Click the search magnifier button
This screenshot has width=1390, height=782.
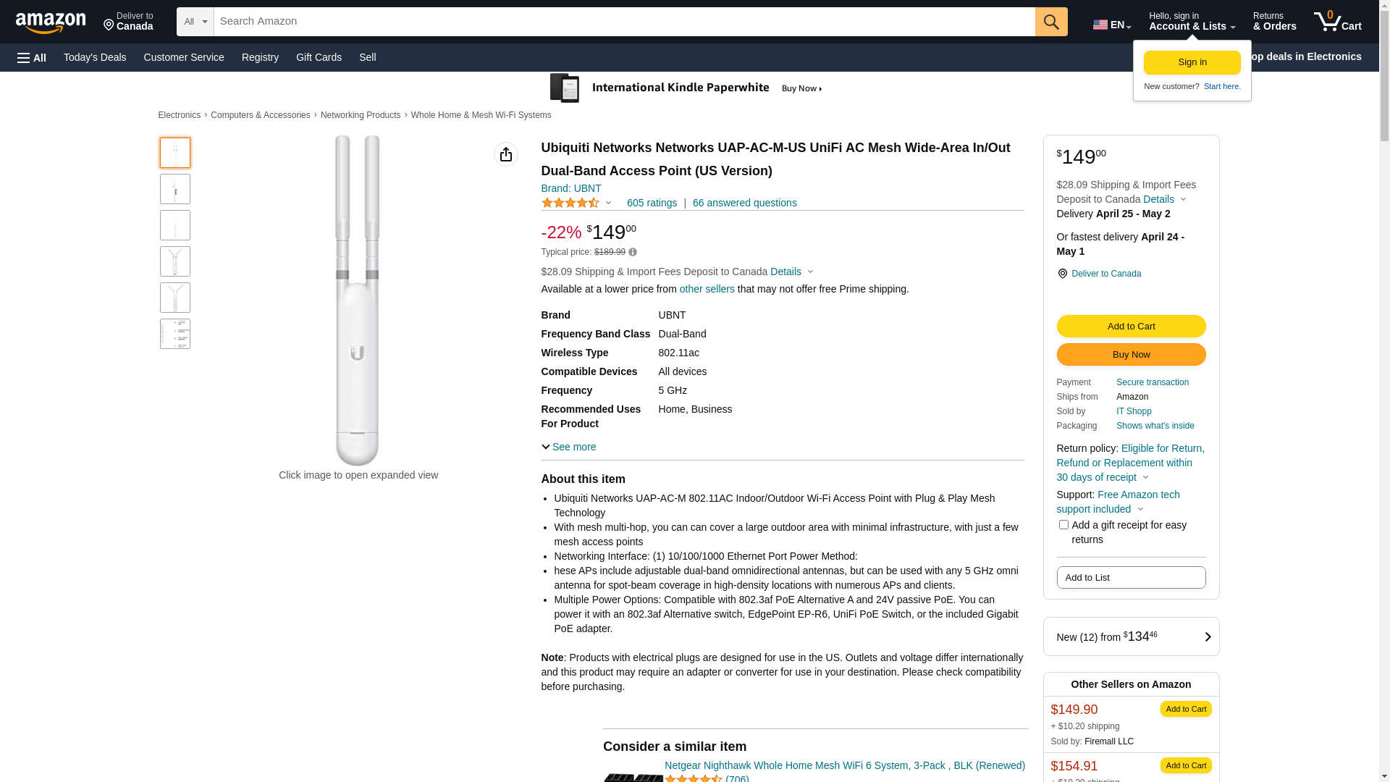click(1050, 22)
